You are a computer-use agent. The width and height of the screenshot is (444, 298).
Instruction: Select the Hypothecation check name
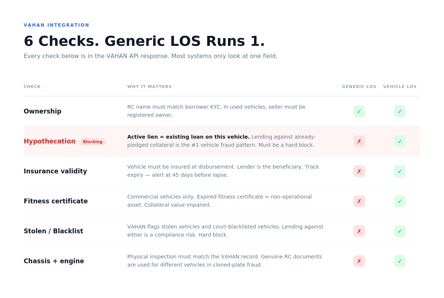pyautogui.click(x=50, y=141)
